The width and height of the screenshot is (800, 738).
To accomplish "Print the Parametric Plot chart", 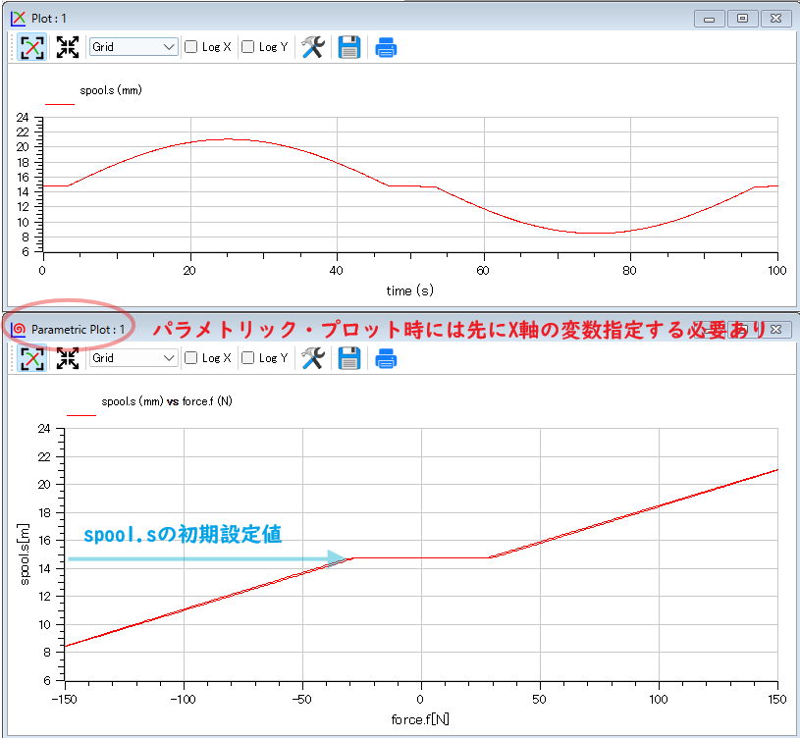I will coord(386,359).
